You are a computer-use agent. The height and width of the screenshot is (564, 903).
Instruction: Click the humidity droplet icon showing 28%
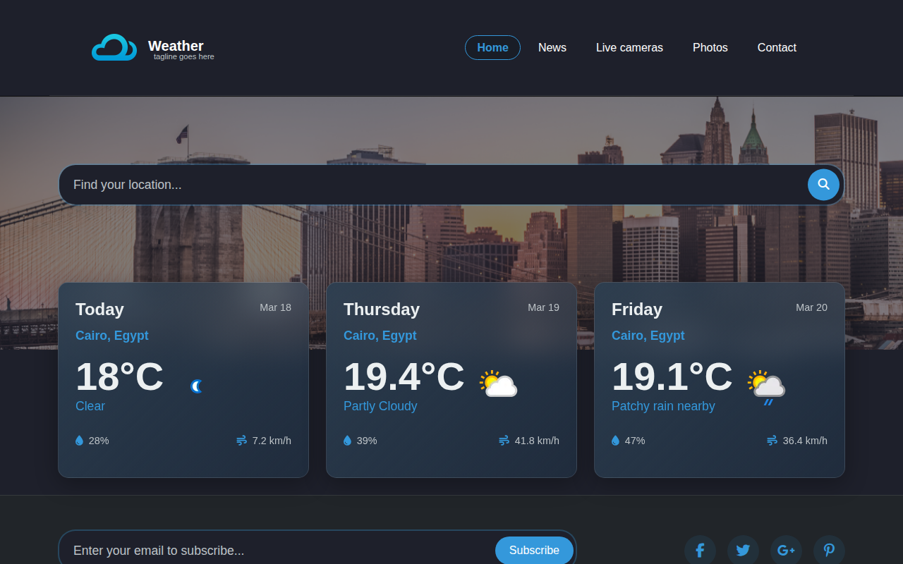pyautogui.click(x=78, y=440)
